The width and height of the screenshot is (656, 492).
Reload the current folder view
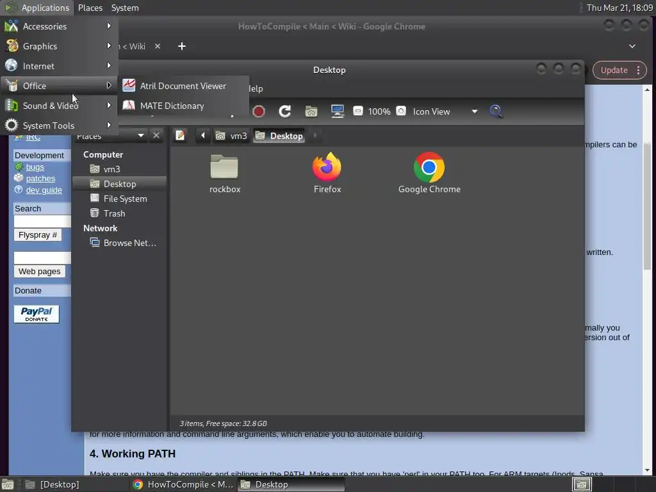[x=285, y=111]
